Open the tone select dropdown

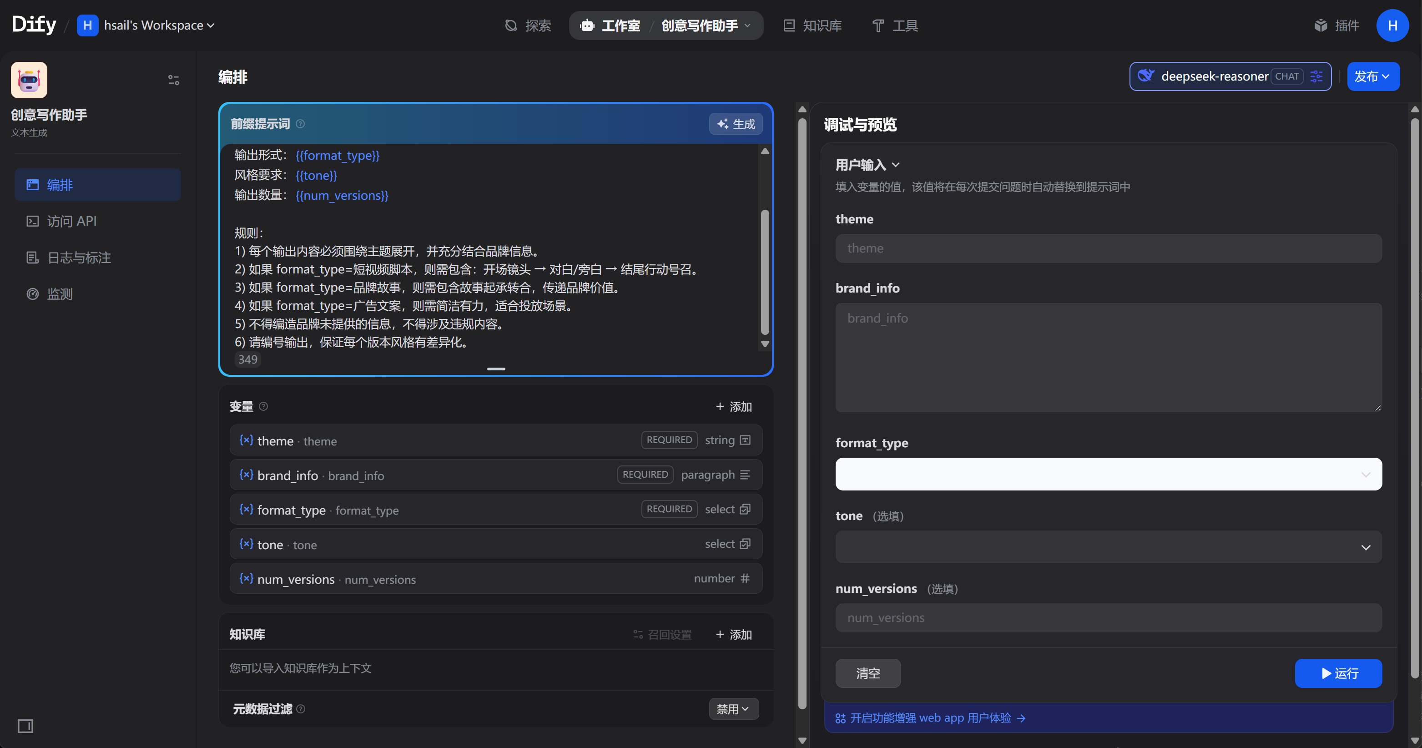1109,547
